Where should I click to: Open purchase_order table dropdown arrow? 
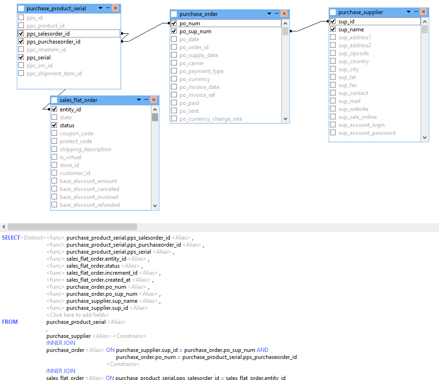tap(269, 14)
